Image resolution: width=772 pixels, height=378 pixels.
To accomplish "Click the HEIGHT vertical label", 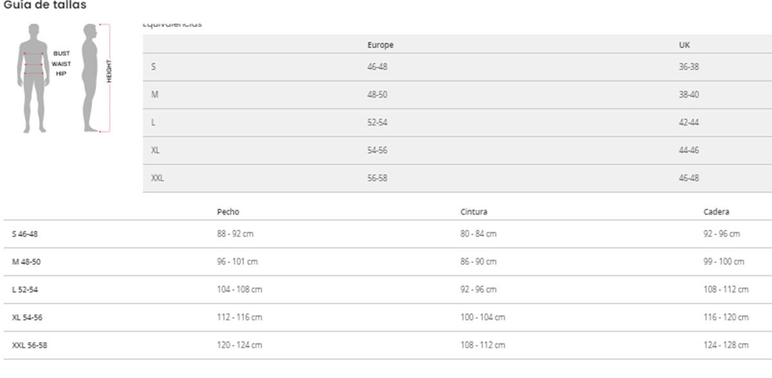I will pos(109,71).
